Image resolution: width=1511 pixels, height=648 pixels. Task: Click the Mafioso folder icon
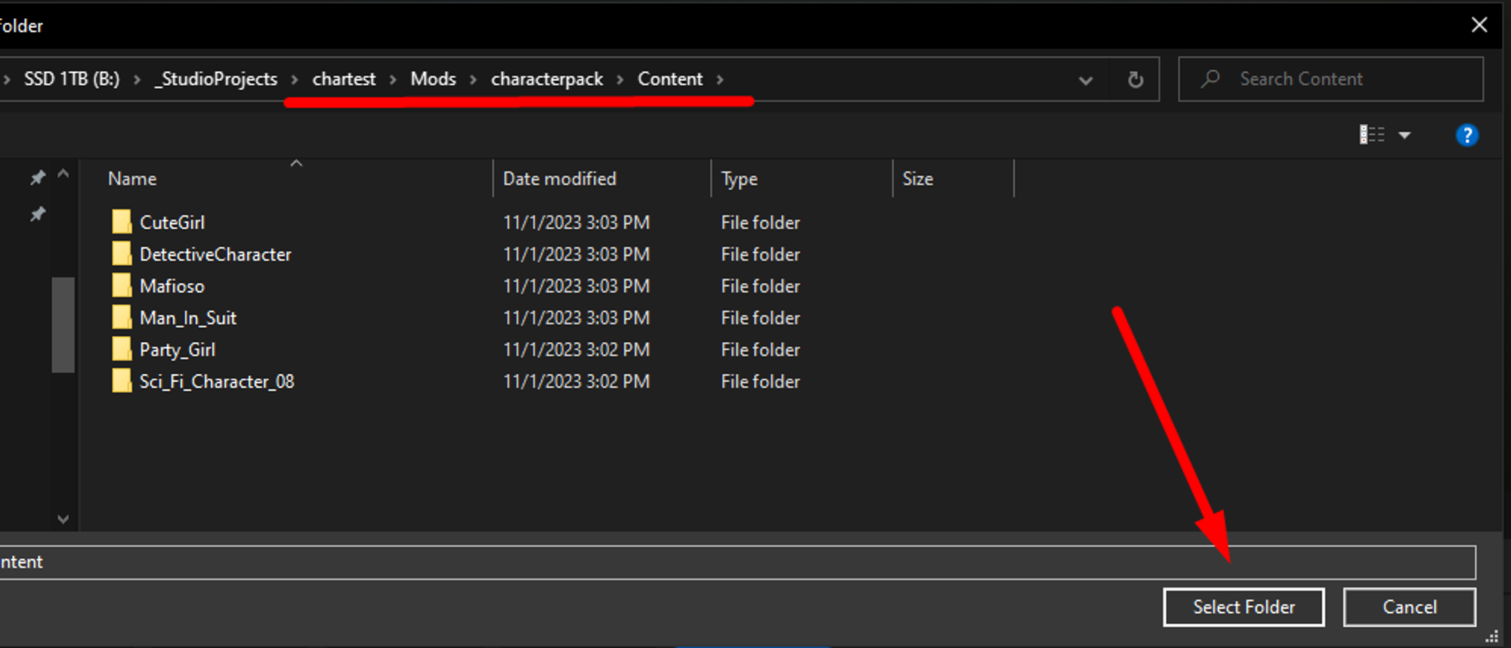[x=122, y=285]
